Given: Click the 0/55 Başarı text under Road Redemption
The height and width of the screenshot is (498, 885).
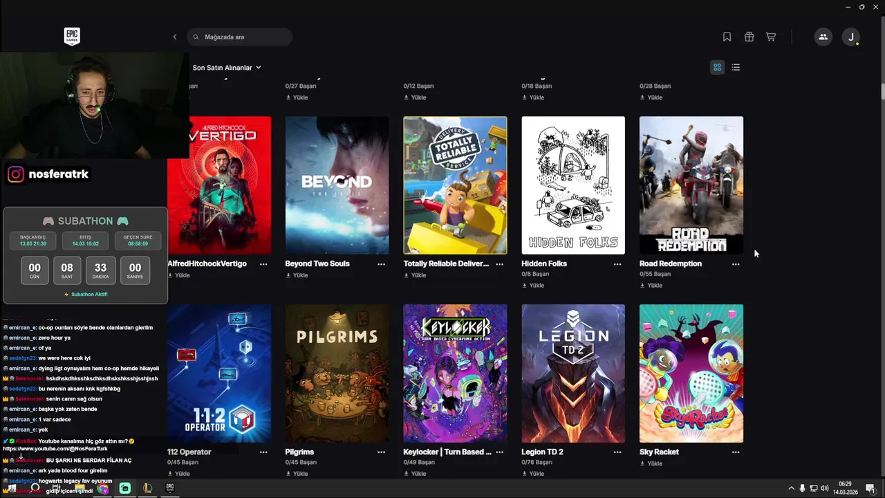Looking at the screenshot, I should coord(655,274).
